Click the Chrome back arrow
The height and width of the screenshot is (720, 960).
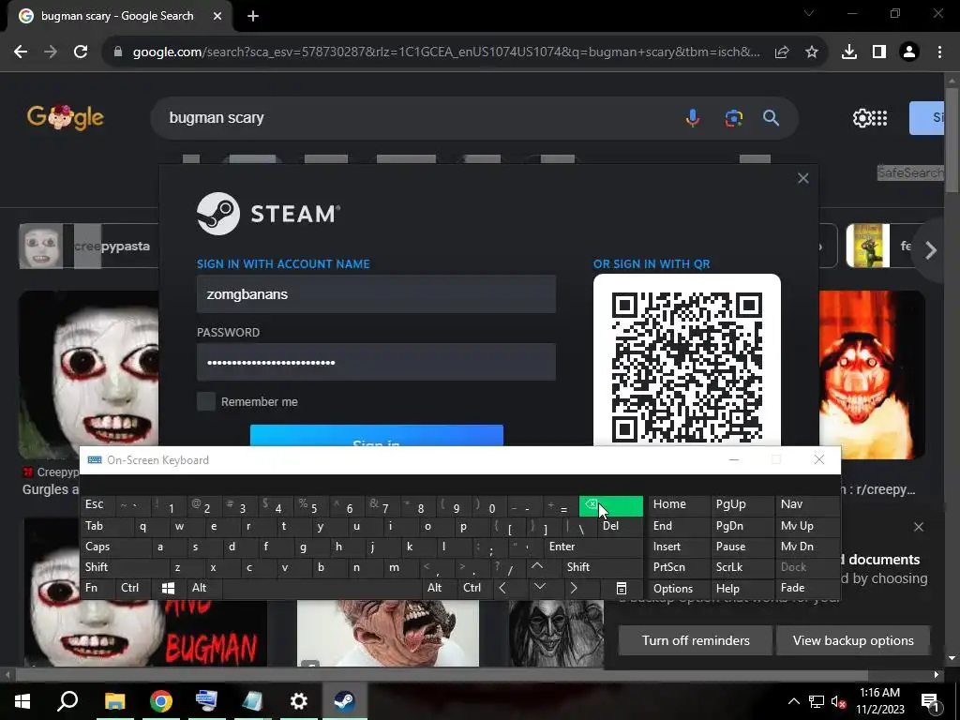pos(21,52)
